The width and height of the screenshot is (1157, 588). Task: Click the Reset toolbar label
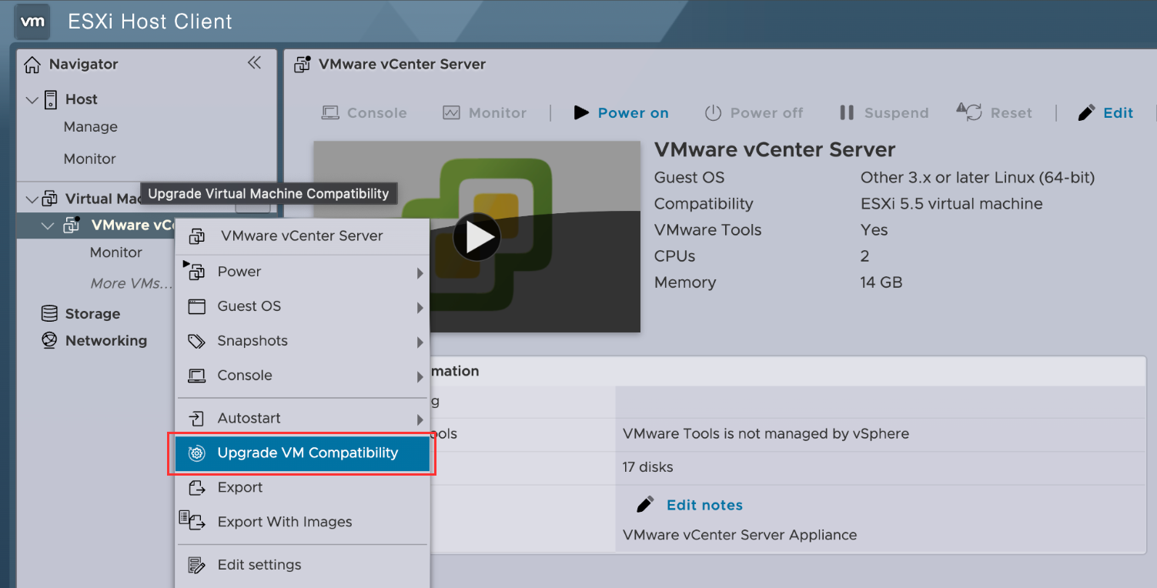1012,112
